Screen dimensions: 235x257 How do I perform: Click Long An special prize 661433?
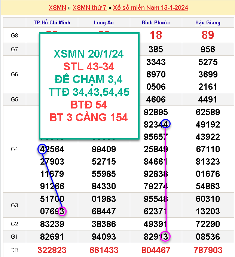tap(104, 250)
